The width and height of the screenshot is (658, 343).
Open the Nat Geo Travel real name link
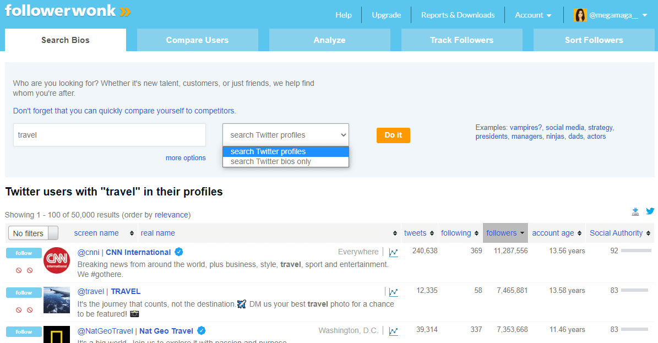coord(166,331)
